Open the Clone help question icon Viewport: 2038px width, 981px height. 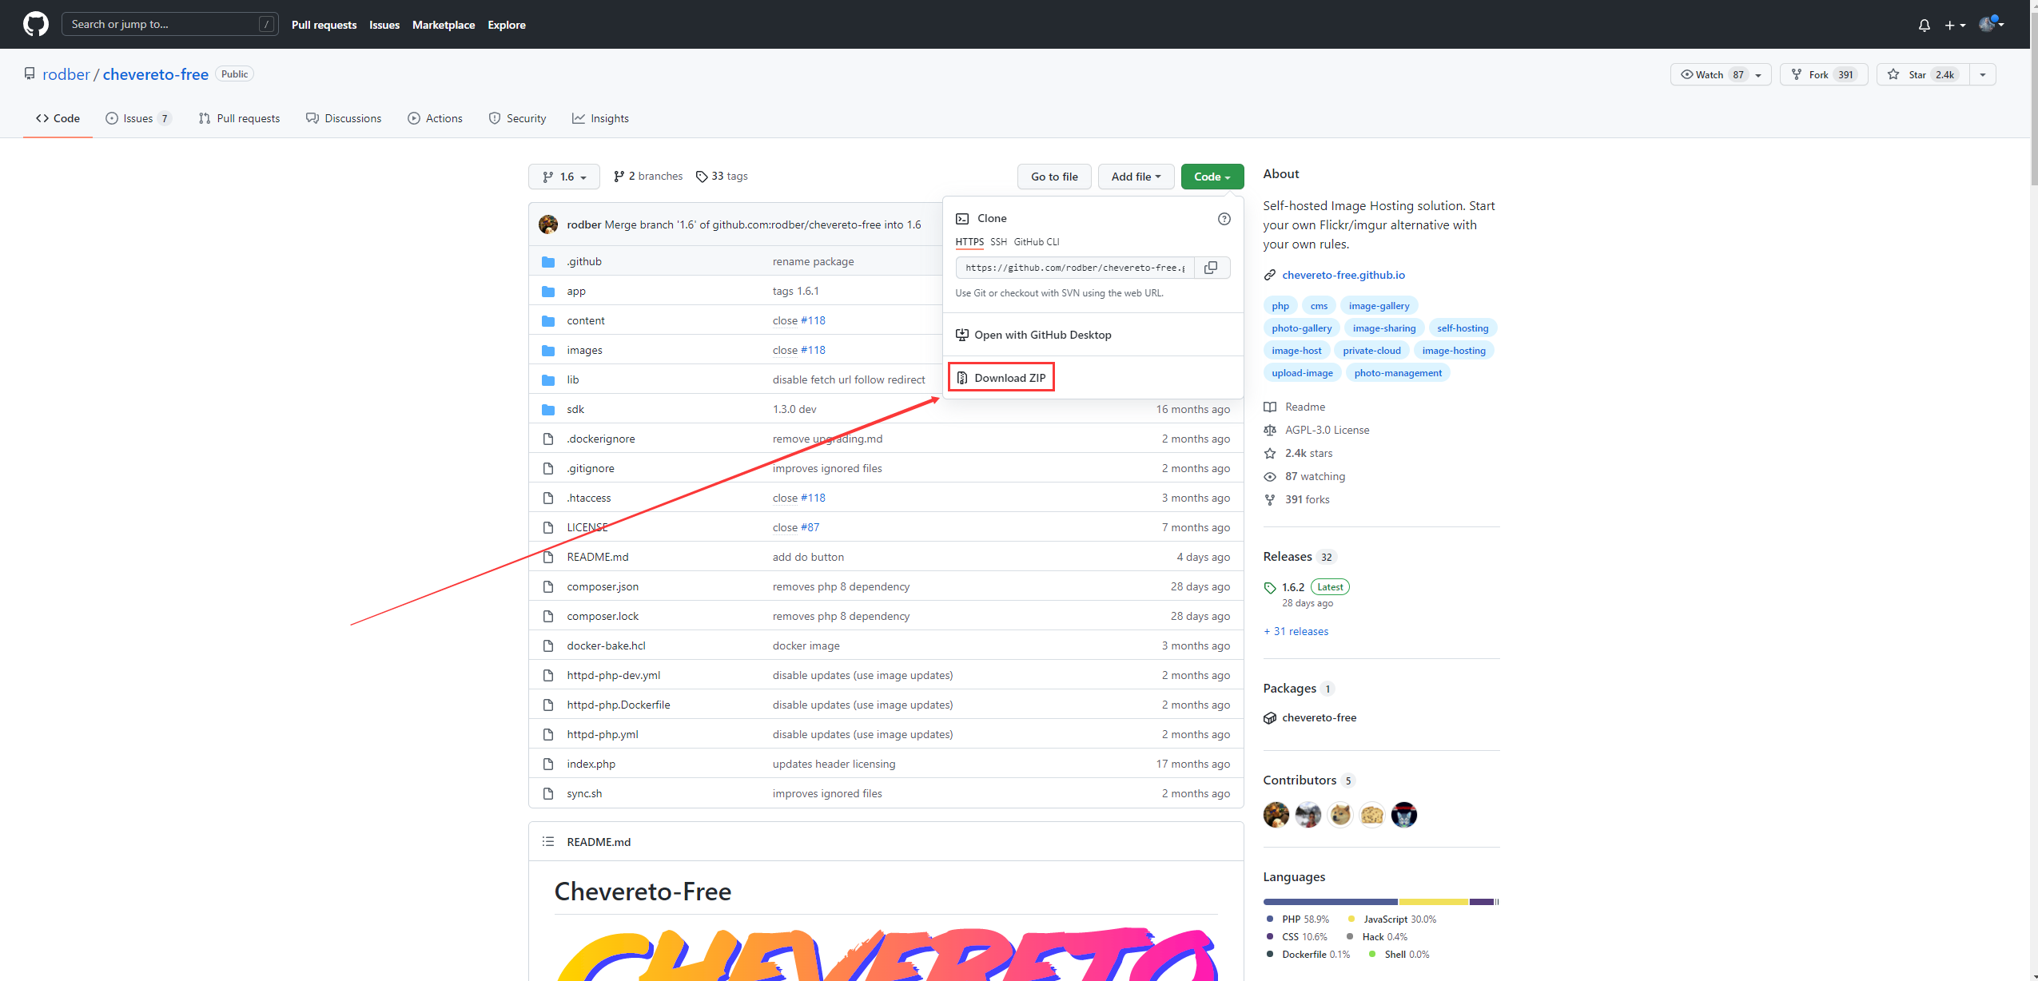click(x=1224, y=219)
